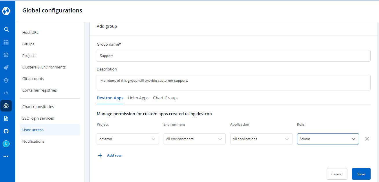This screenshot has width=379, height=182.
Task: Click the Save button
Action: coord(361,174)
